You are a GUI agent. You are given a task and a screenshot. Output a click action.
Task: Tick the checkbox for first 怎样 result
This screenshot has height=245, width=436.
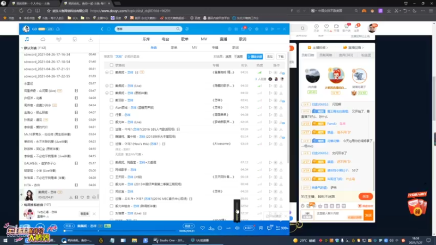click(x=112, y=72)
